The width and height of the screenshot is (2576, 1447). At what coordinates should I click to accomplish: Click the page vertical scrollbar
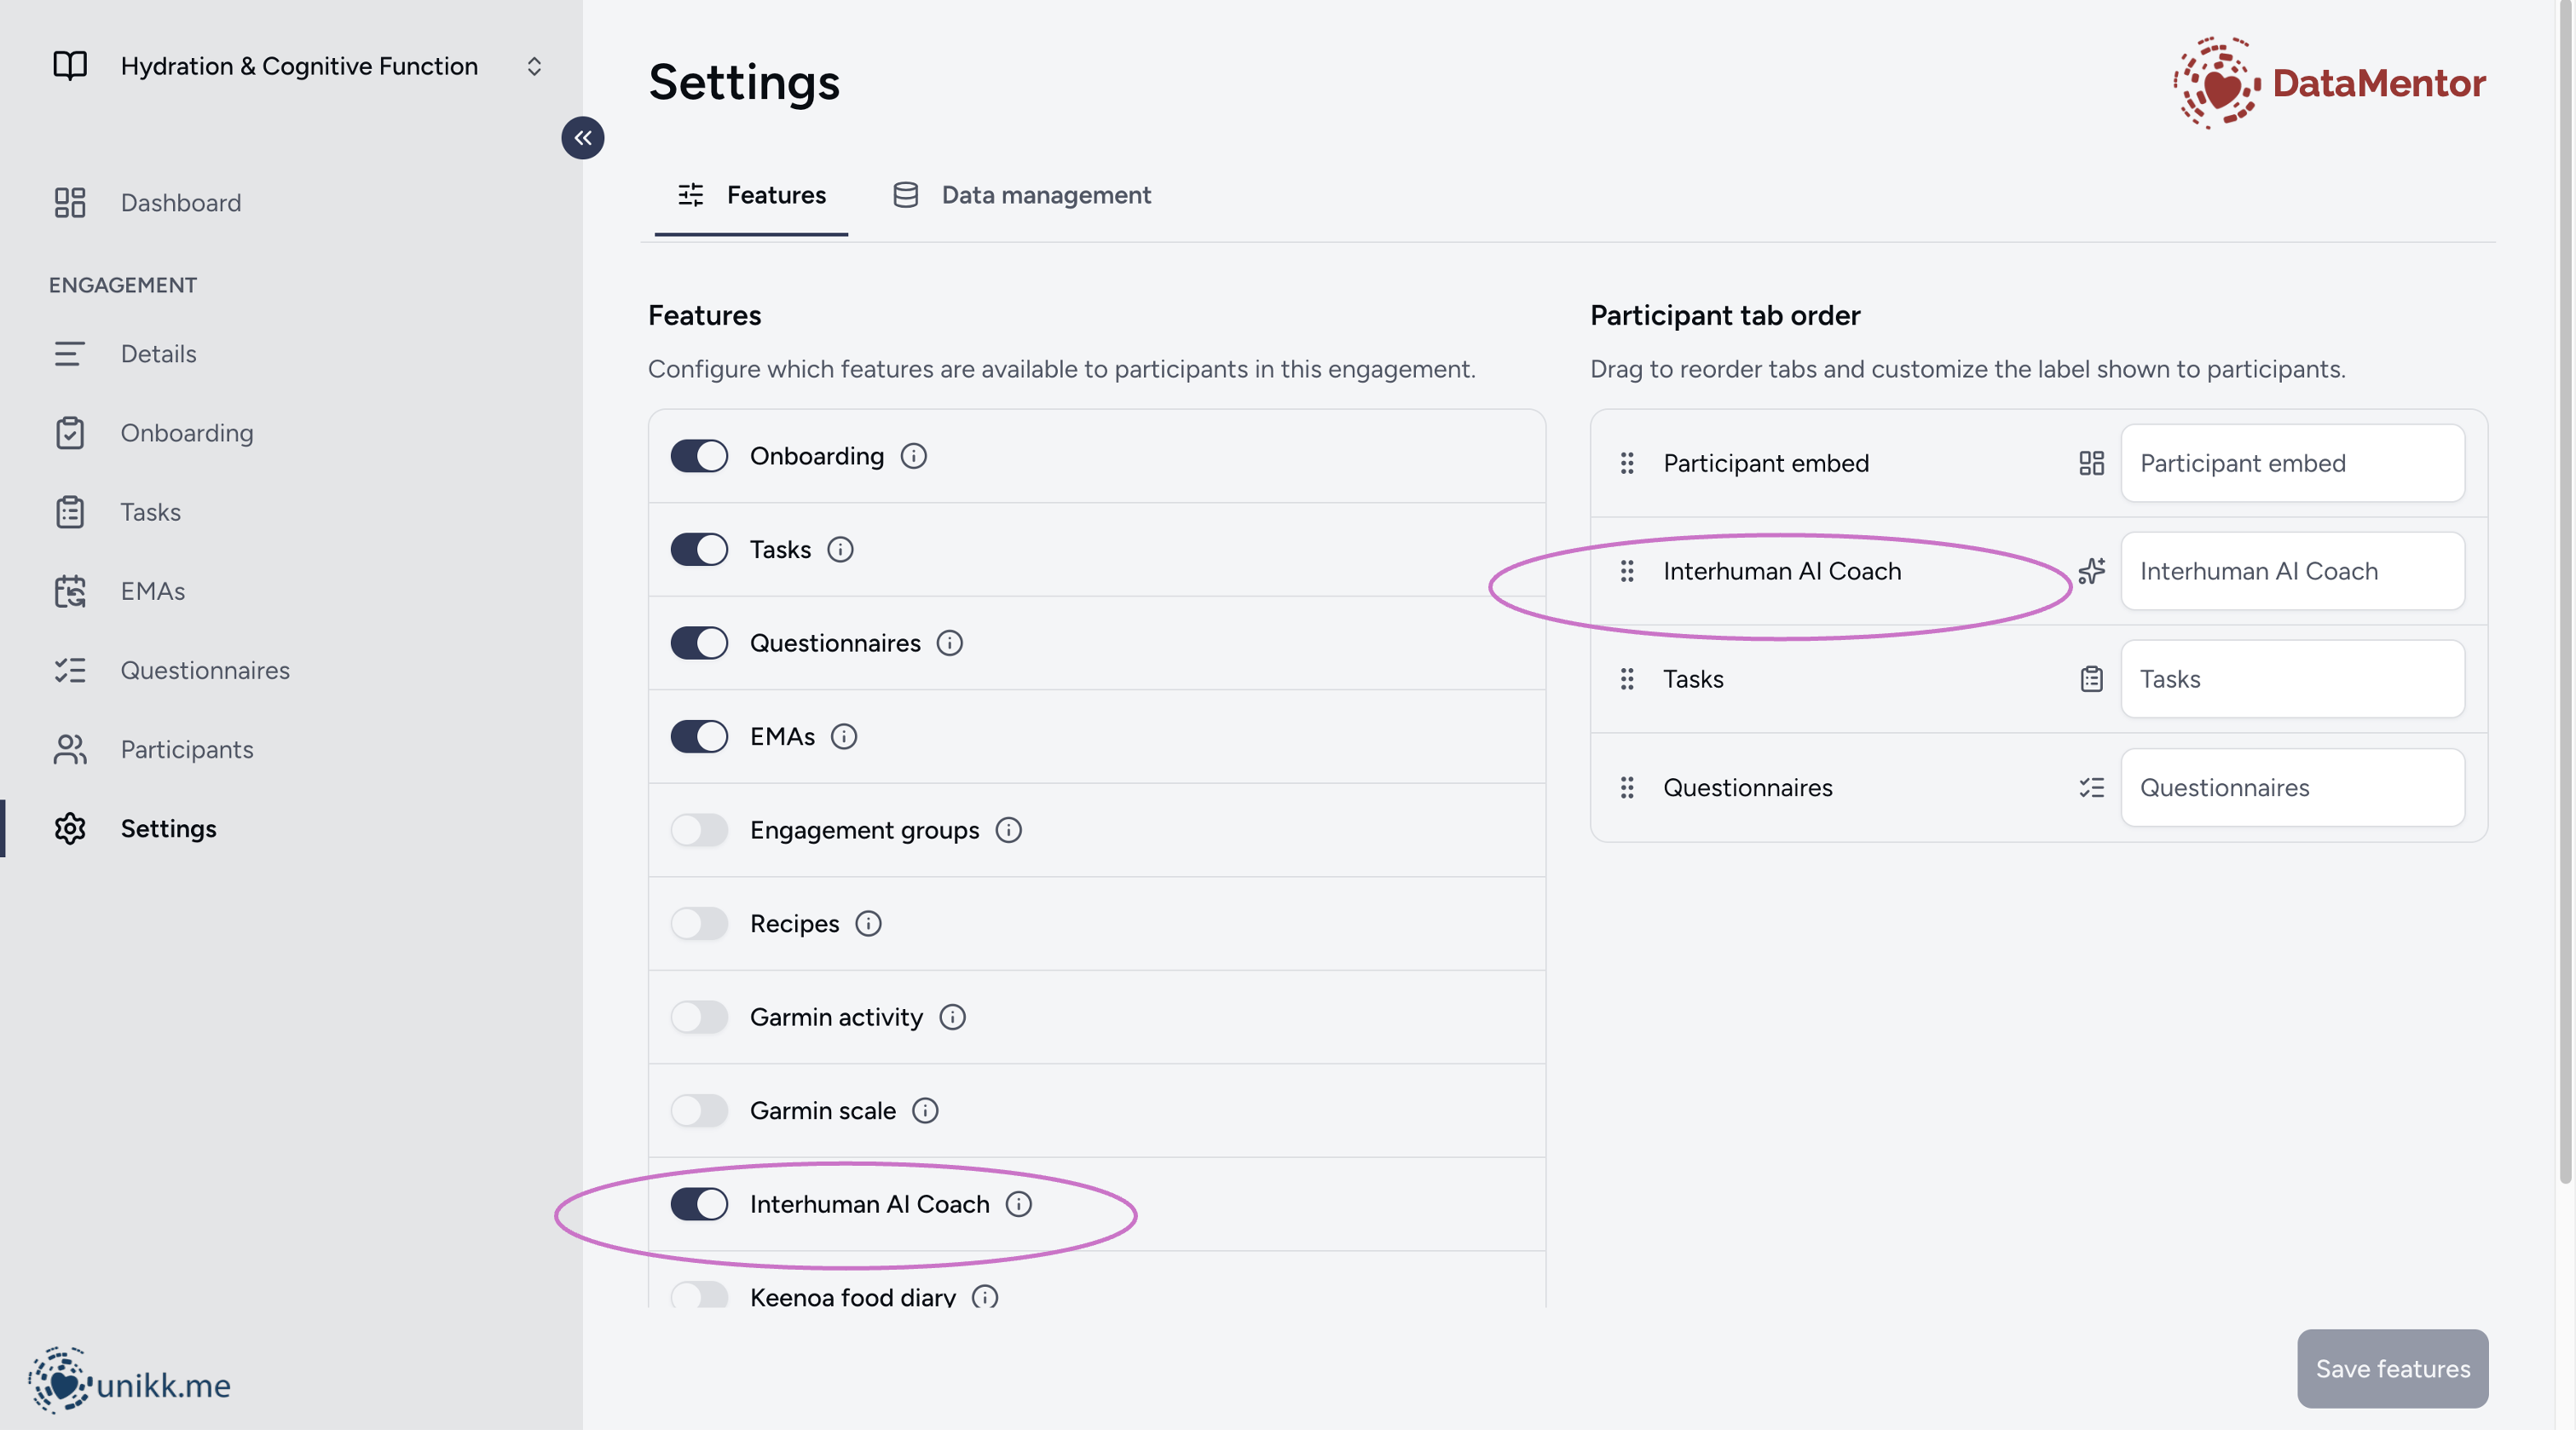click(x=2565, y=600)
